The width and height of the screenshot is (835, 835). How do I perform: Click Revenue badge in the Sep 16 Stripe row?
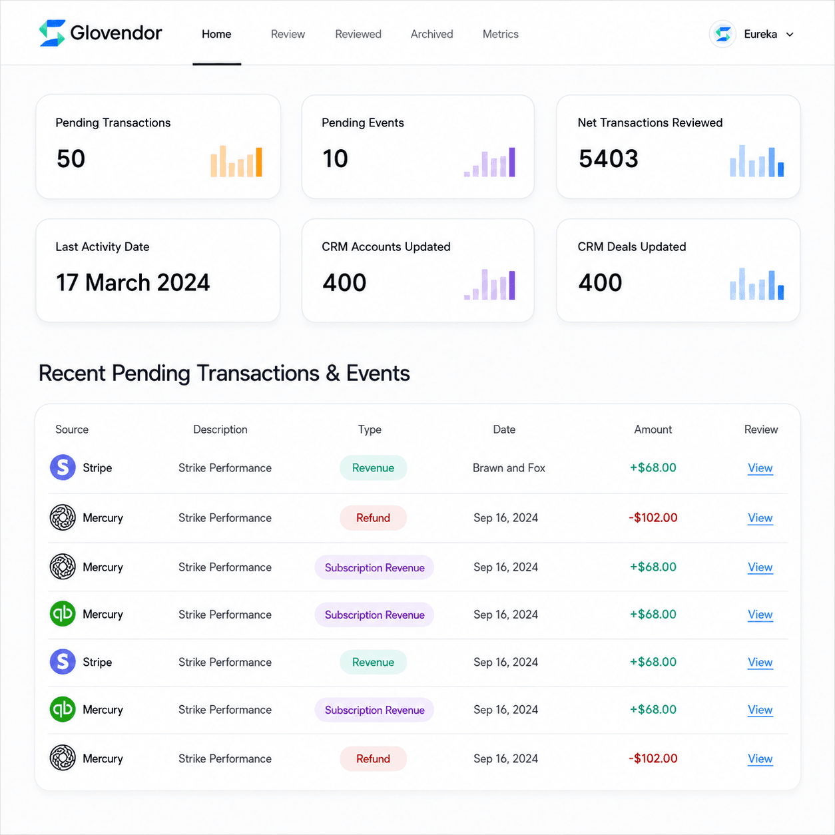[x=373, y=663]
